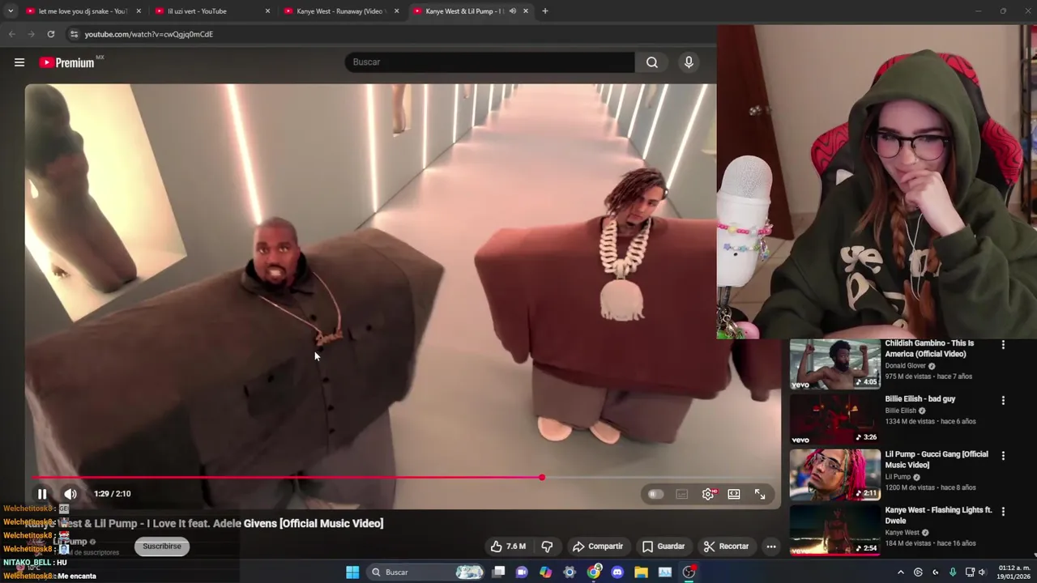This screenshot has width=1037, height=583.
Task: Dislike the video
Action: [547, 547]
